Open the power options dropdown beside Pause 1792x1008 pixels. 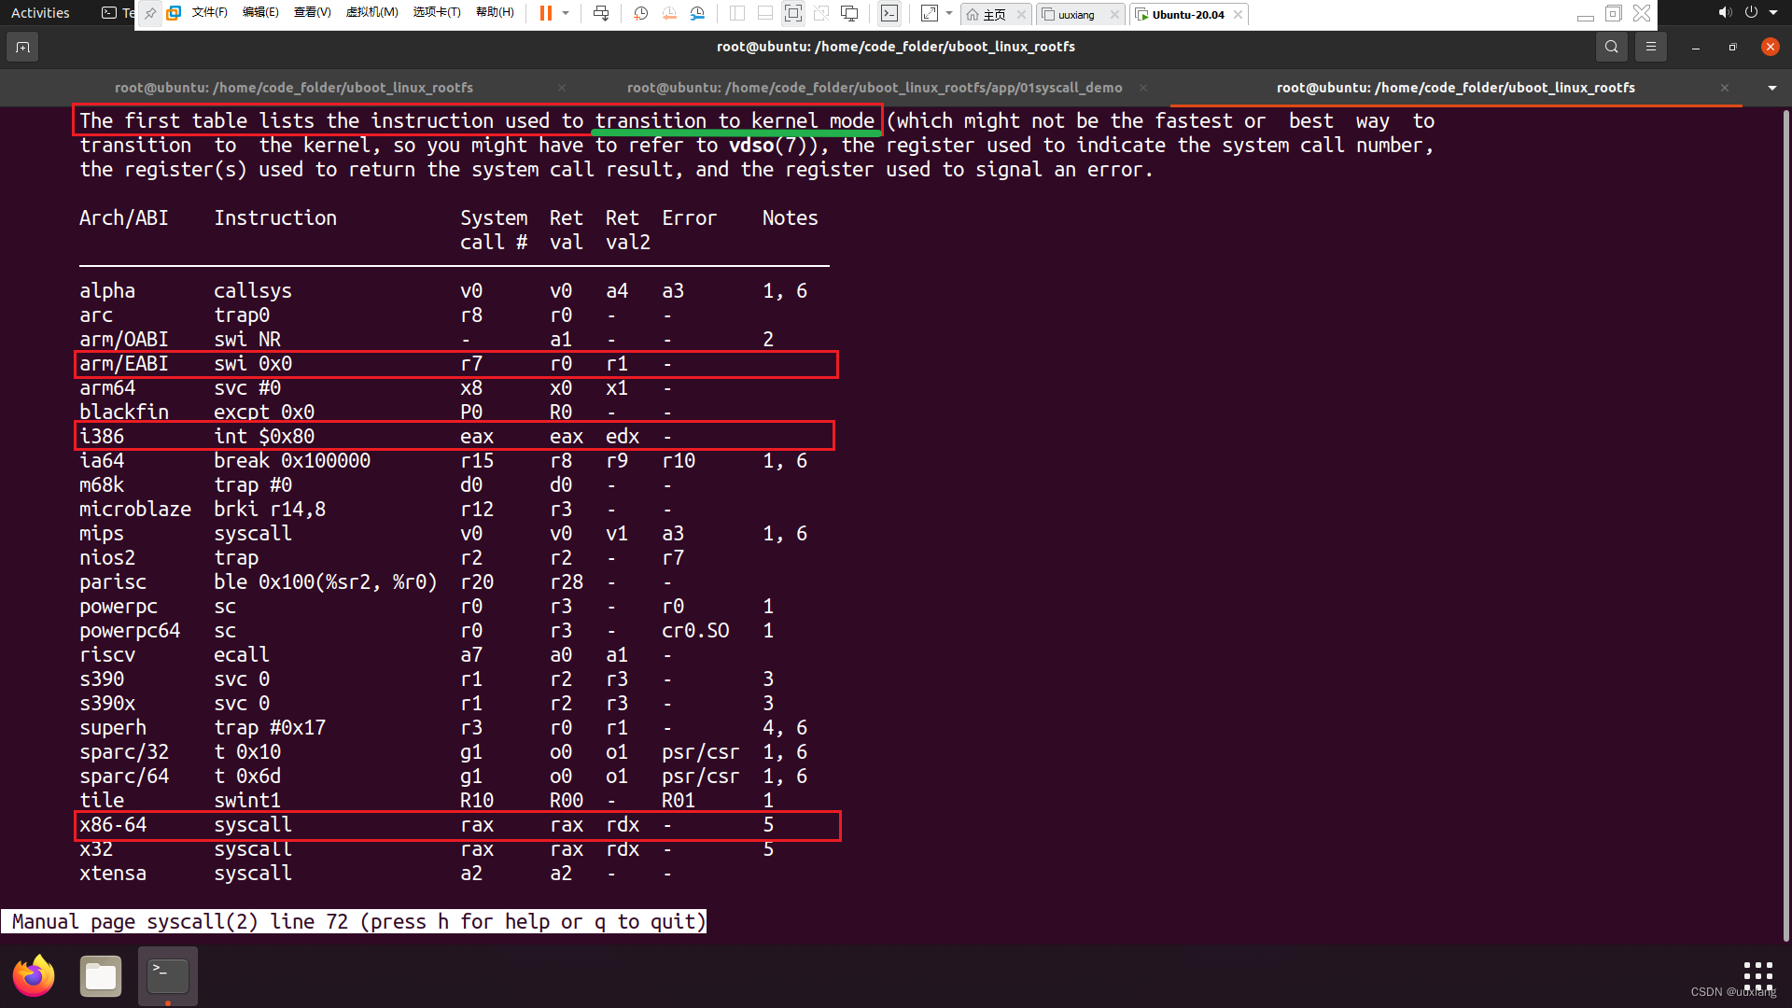click(566, 13)
